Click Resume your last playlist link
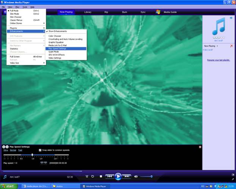This screenshot has width=236, height=189. (x=219, y=60)
